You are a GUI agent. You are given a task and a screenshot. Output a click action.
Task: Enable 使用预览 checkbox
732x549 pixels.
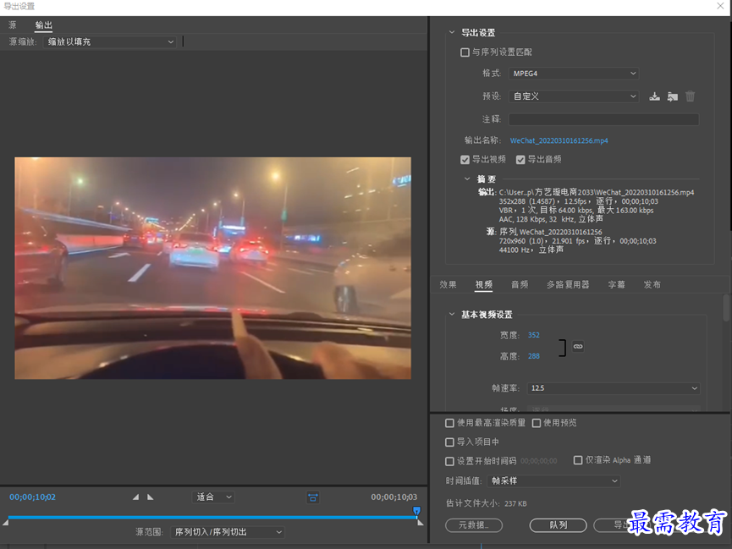point(537,423)
